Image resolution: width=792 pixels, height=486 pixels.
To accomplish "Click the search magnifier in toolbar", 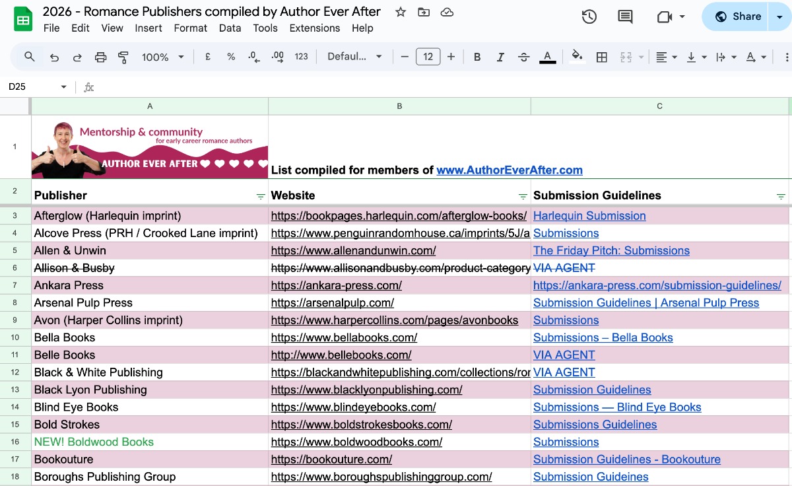I will 30,57.
